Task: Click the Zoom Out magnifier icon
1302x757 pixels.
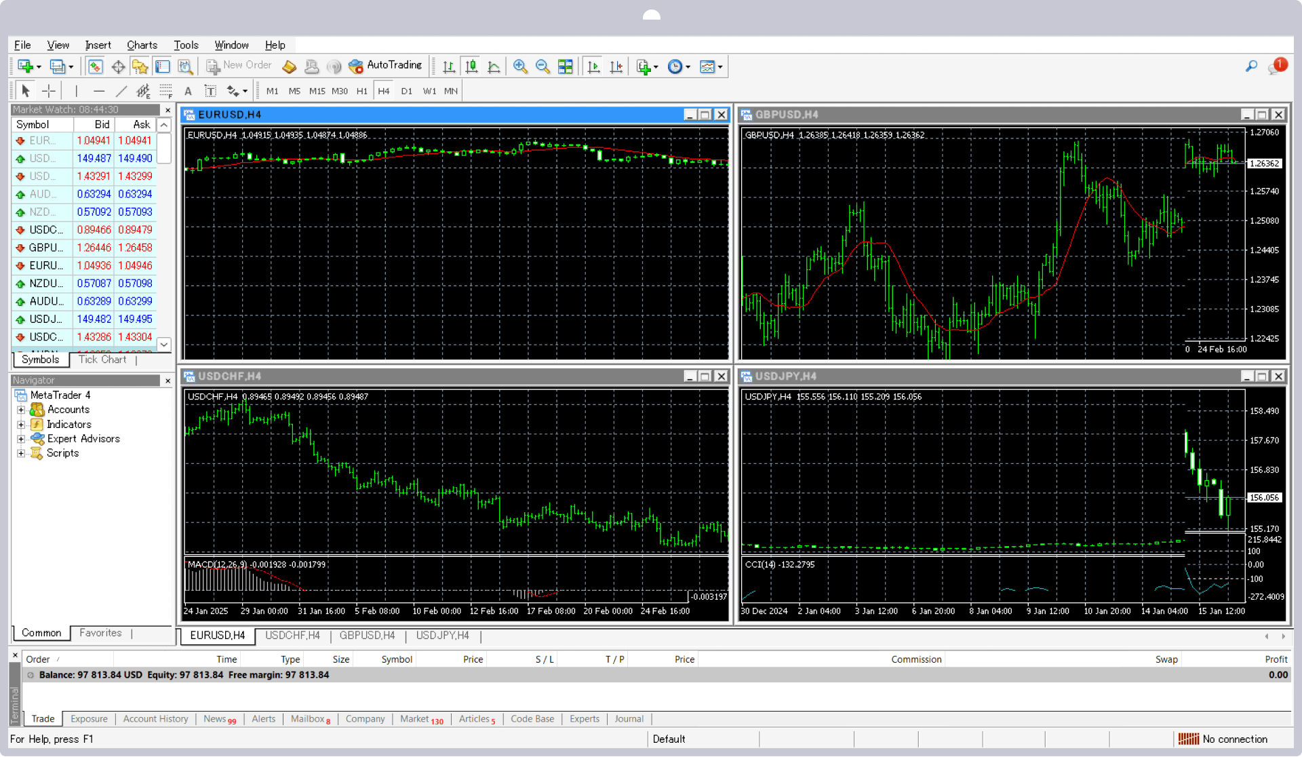Action: point(542,66)
